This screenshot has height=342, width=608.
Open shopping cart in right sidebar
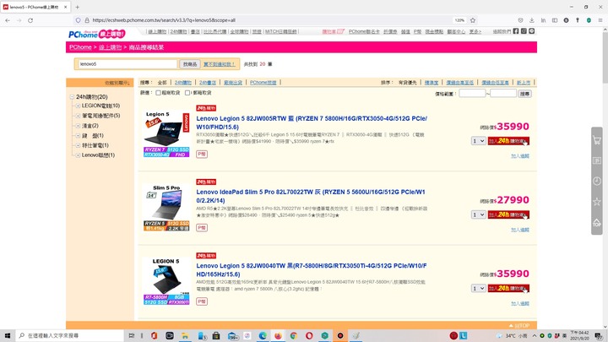[x=597, y=140]
